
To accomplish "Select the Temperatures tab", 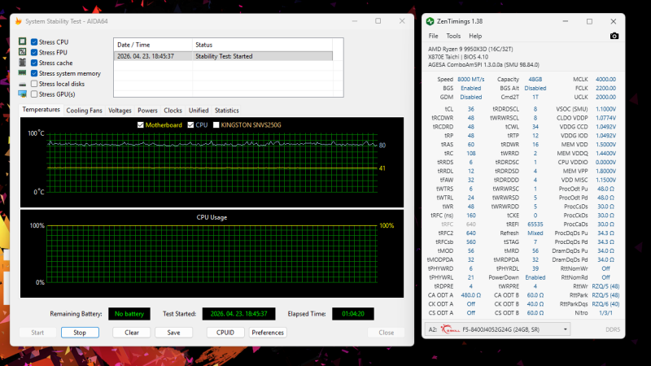I will click(42, 110).
